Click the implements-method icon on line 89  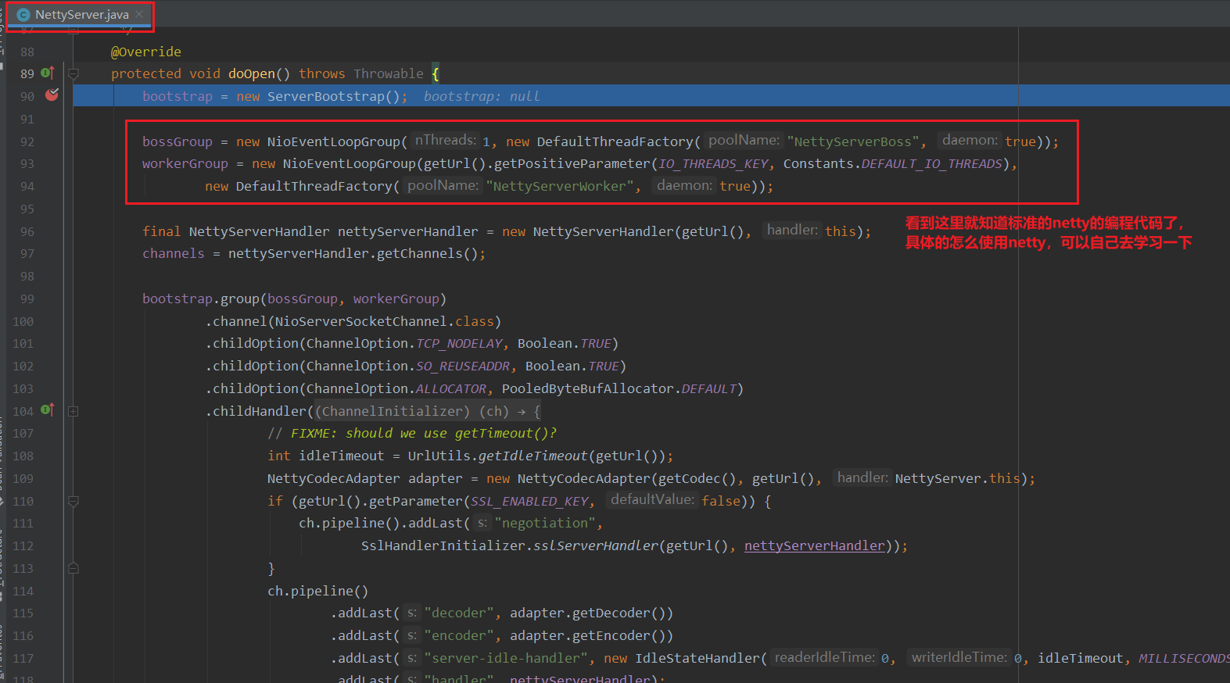(x=47, y=73)
